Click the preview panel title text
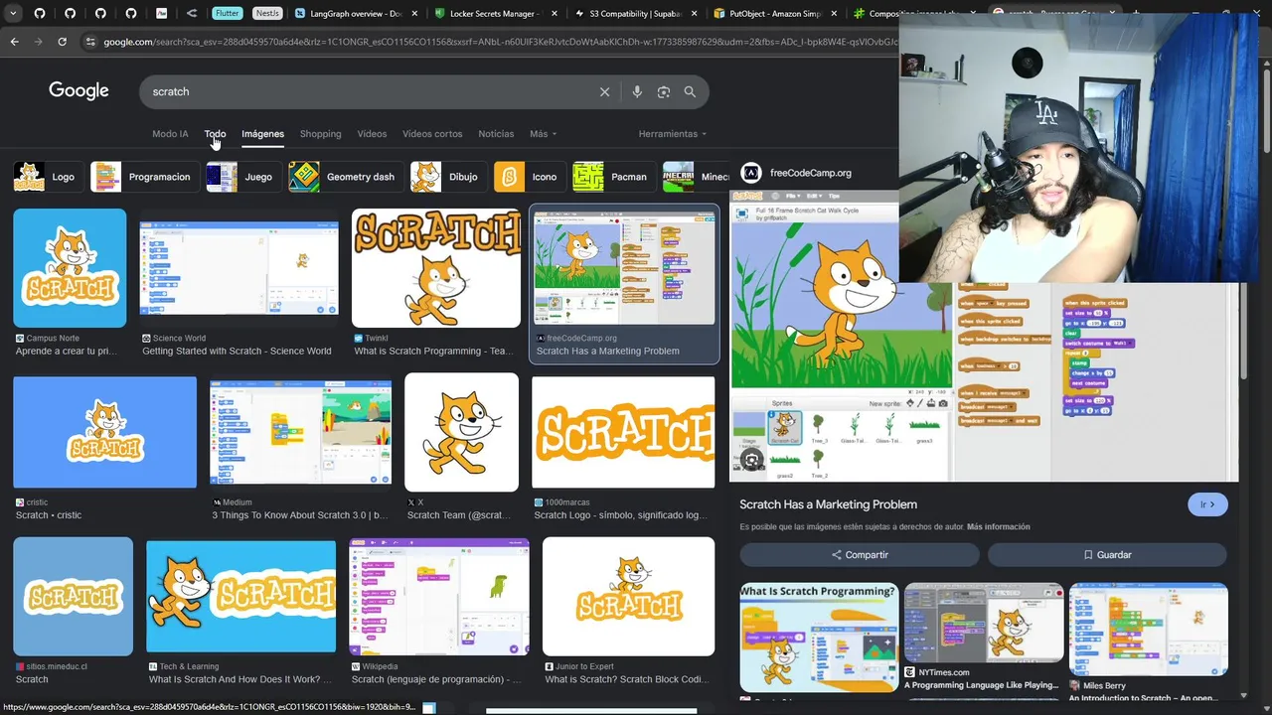1272x715 pixels. tap(828, 504)
